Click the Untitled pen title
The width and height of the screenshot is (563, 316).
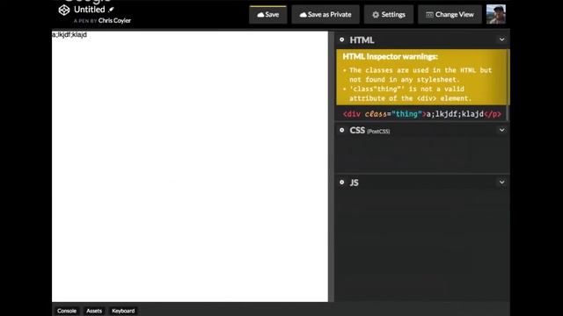tap(90, 10)
